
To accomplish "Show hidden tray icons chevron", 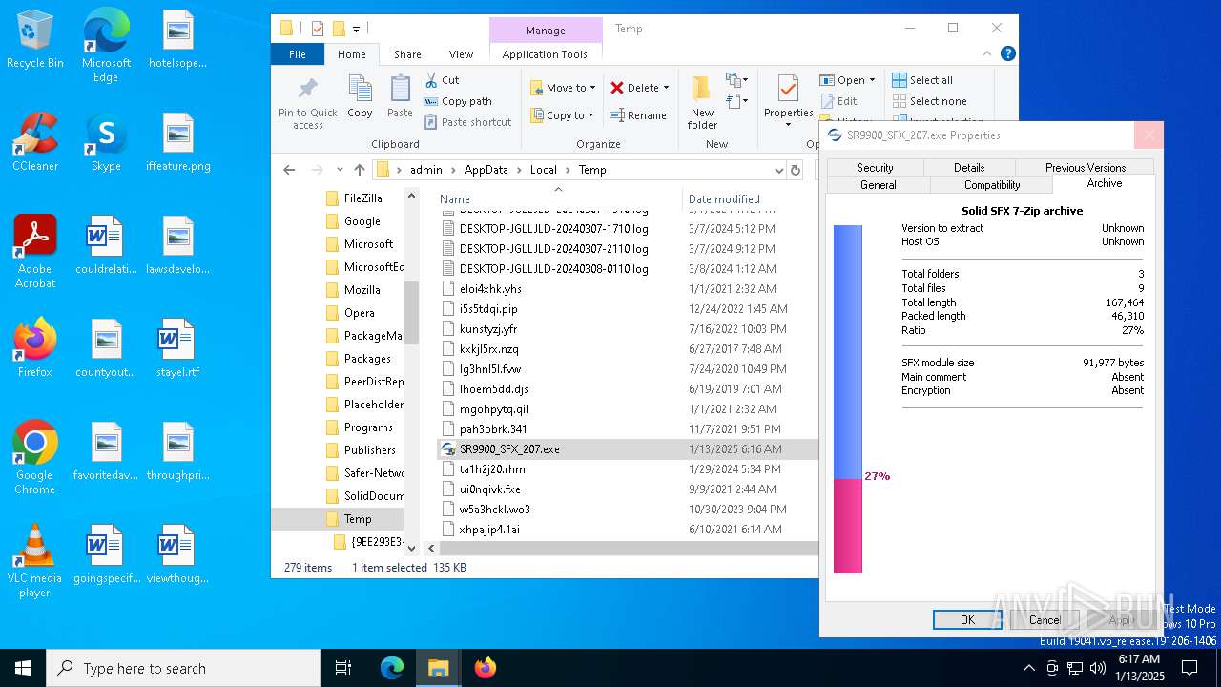I will pyautogui.click(x=1028, y=668).
